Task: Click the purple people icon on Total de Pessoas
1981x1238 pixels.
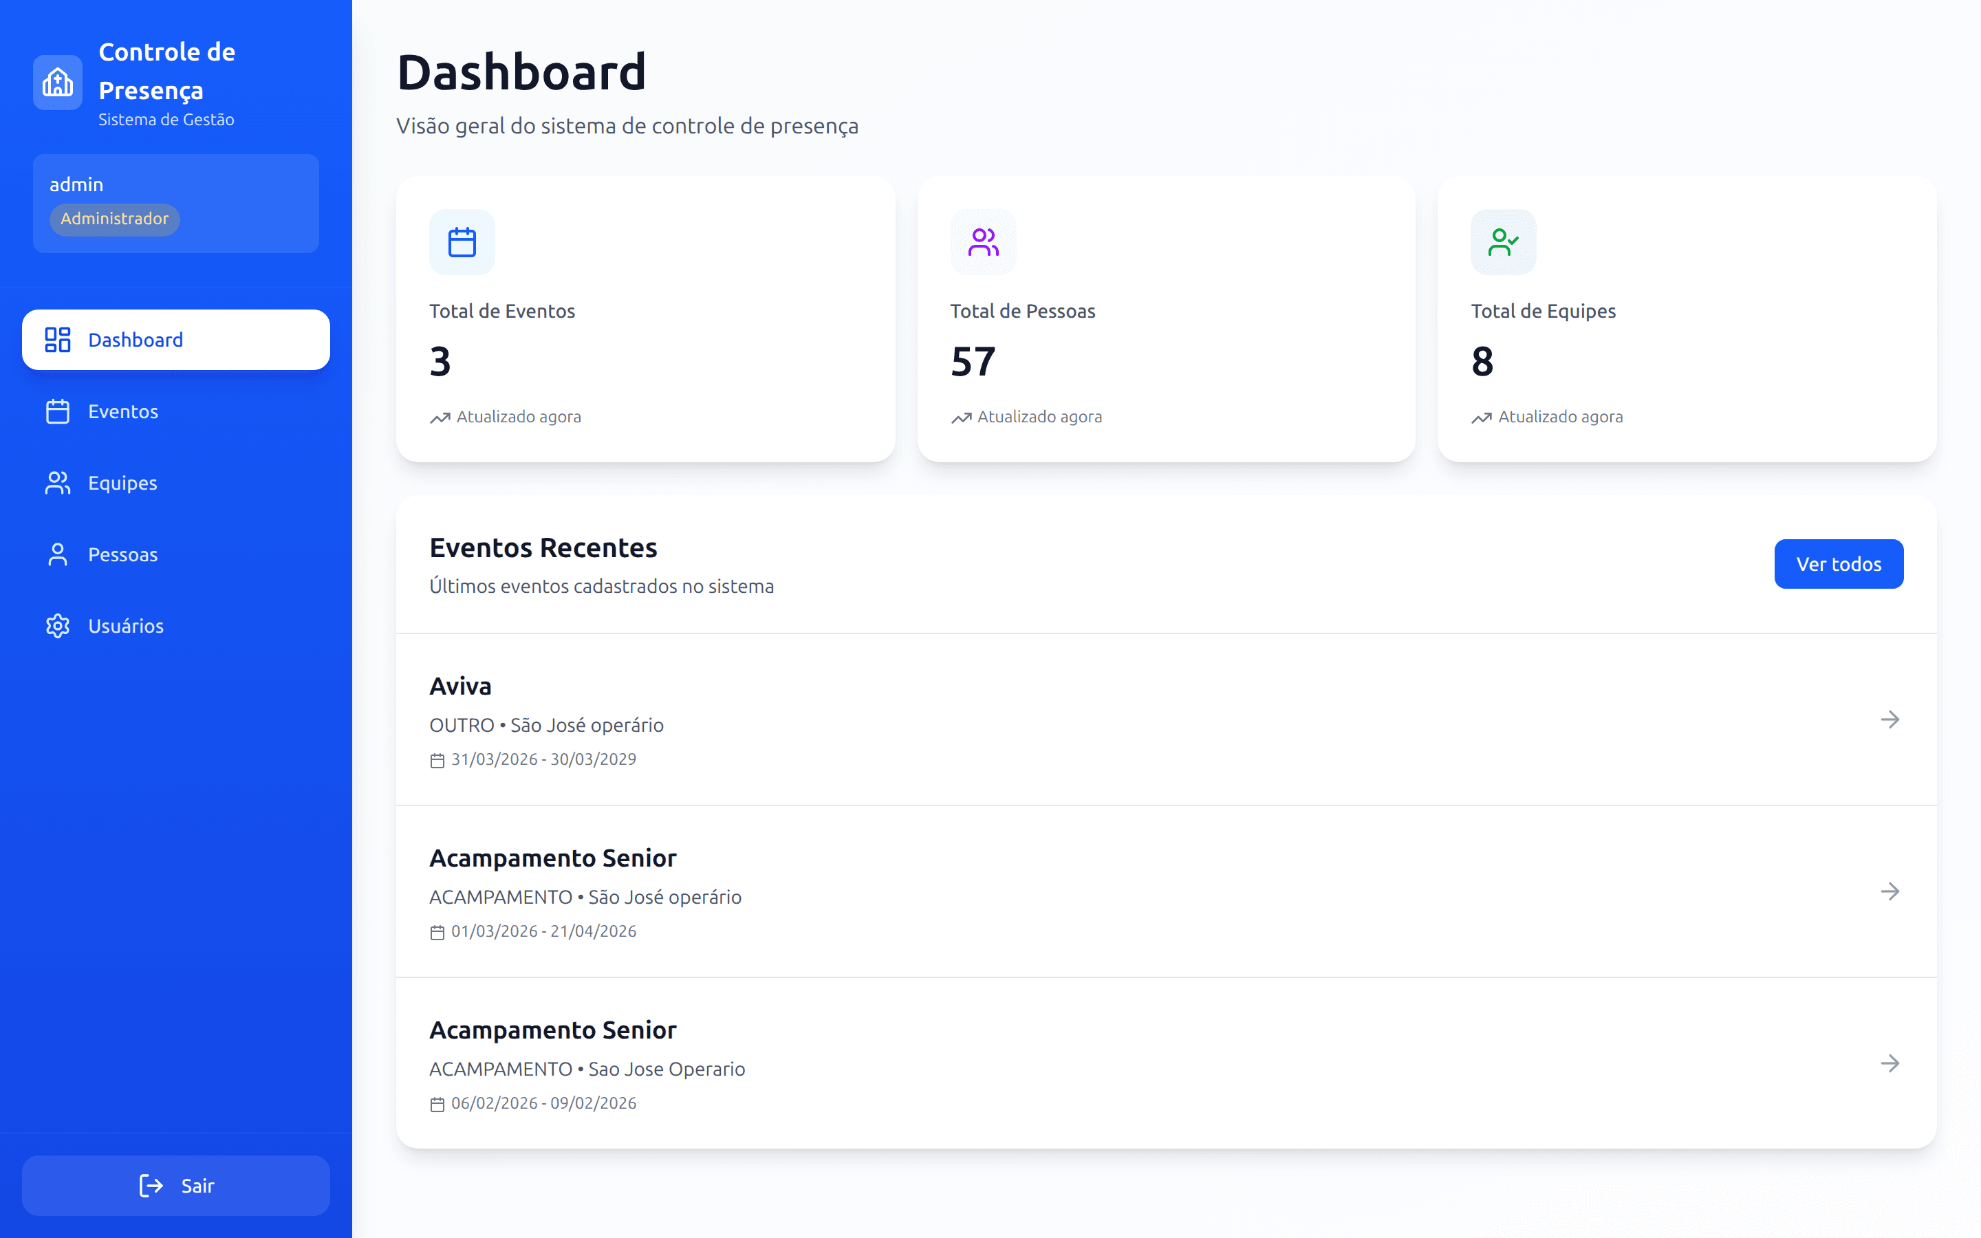Action: tap(982, 242)
